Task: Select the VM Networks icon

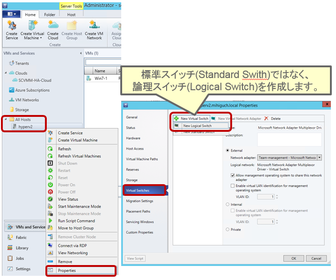Action: point(12,100)
